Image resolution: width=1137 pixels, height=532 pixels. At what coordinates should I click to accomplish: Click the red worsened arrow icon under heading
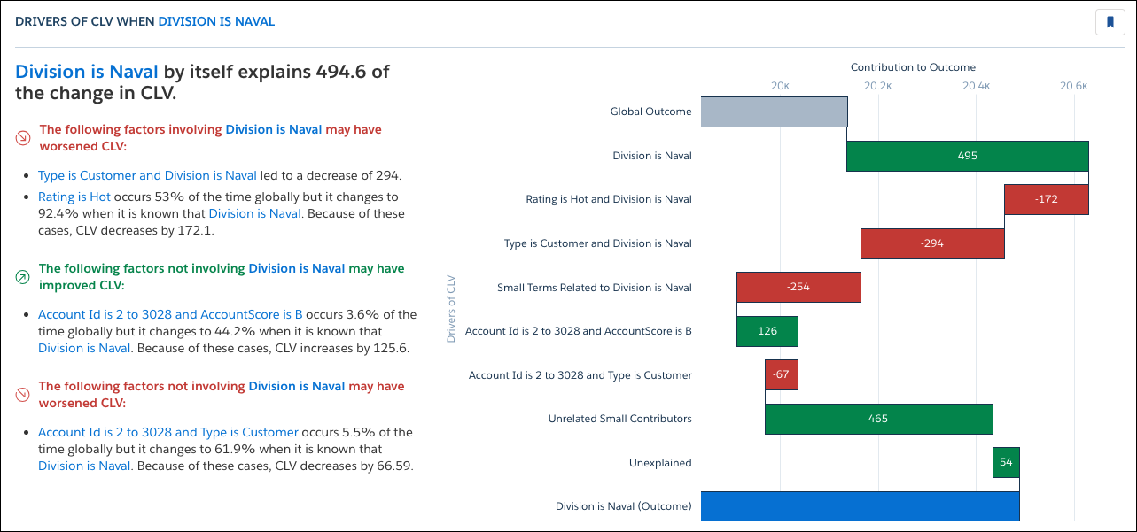click(23, 138)
